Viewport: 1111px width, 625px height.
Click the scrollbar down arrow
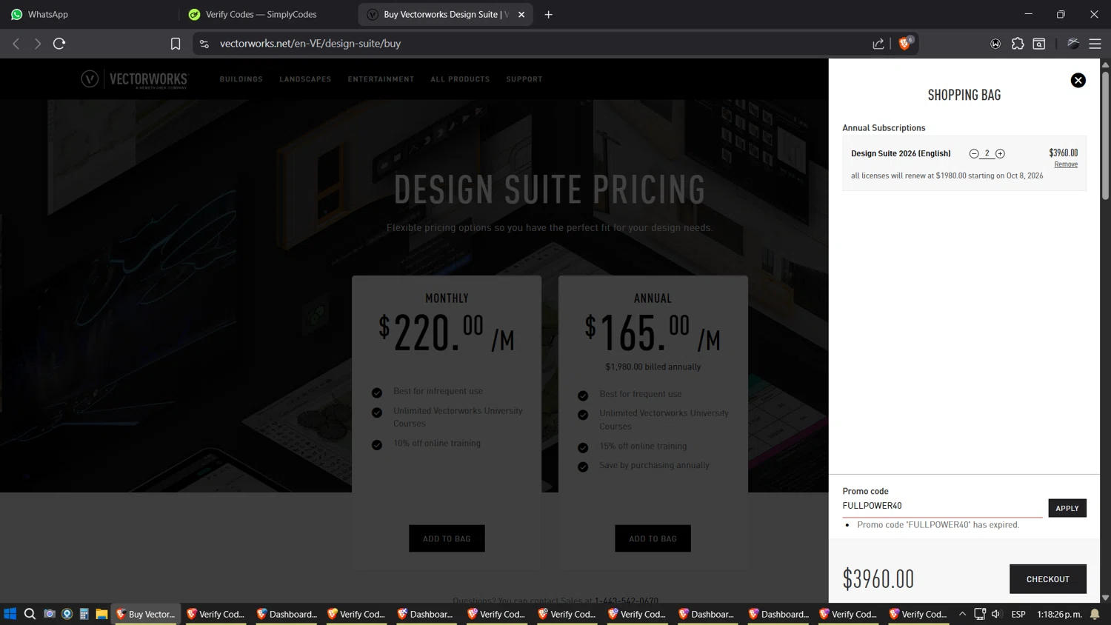(1105, 597)
